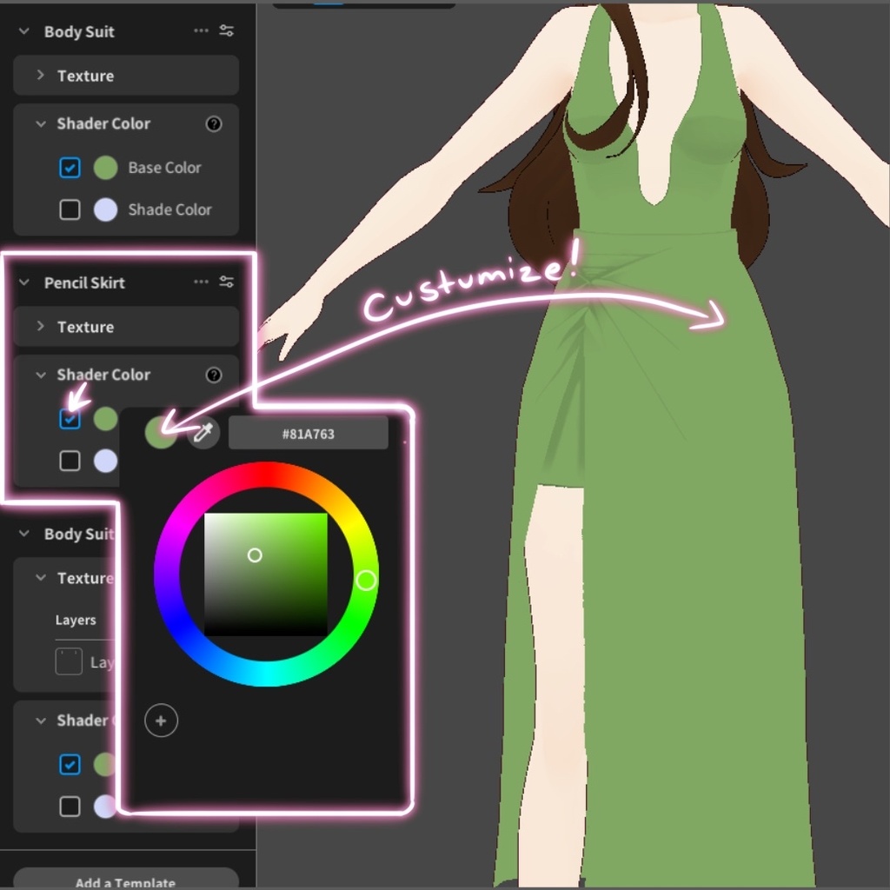This screenshot has height=890, width=890.
Task: Open the Pencil Skirt adjustment settings icon
Action: [227, 282]
